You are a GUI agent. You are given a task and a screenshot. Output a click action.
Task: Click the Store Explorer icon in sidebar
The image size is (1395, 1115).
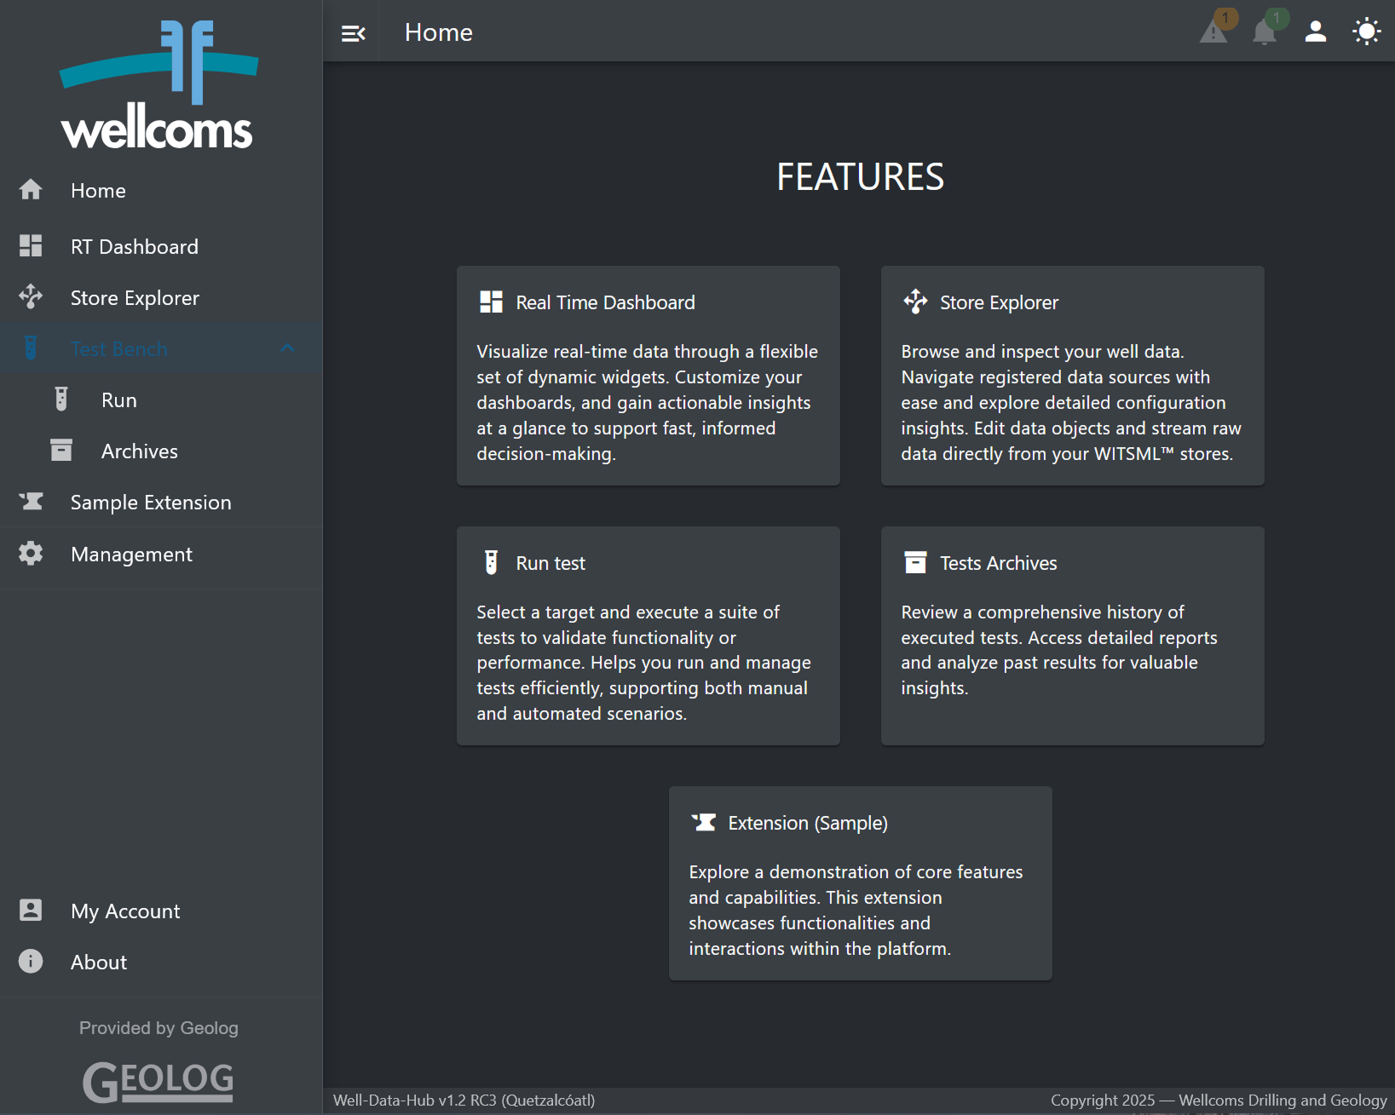[31, 297]
